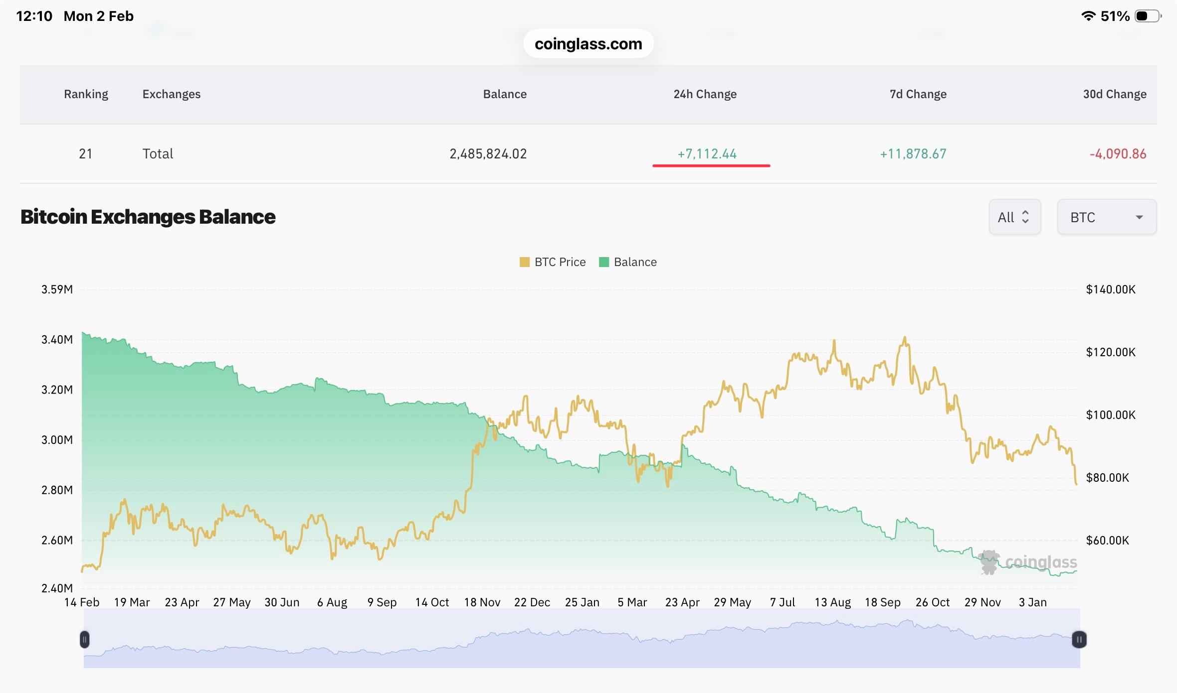Sort by the Balance column header

(x=505, y=94)
